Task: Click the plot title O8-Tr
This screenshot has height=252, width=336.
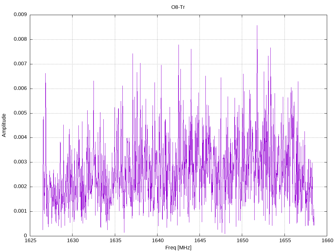Action: click(178, 7)
